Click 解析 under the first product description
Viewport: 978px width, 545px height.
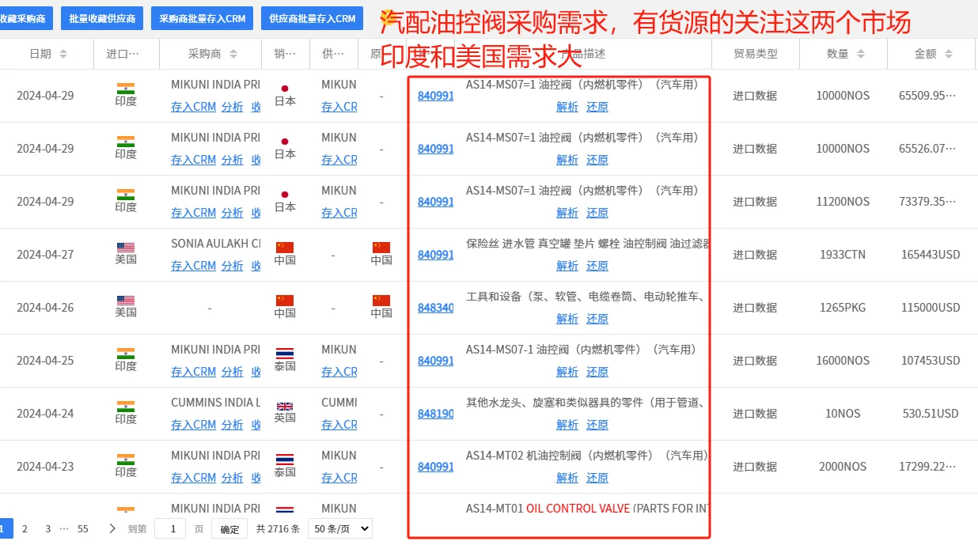[567, 106]
